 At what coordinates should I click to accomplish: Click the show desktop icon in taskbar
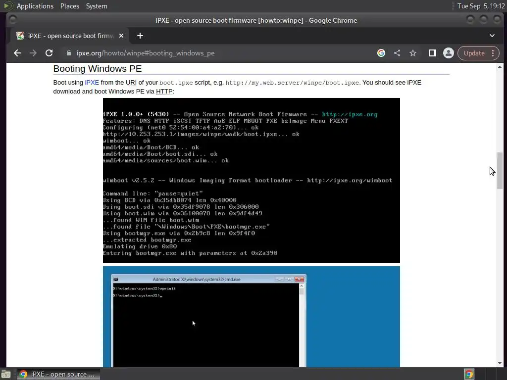click(x=6, y=374)
